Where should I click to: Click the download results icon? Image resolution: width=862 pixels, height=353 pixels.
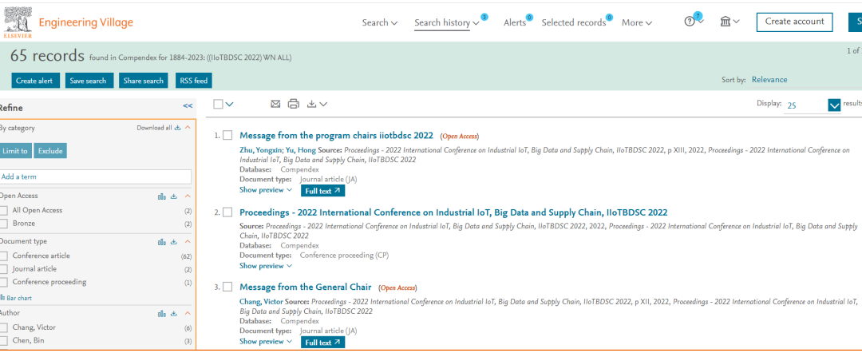coord(312,104)
